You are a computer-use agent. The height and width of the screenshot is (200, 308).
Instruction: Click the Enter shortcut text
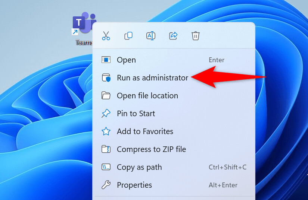[217, 60]
